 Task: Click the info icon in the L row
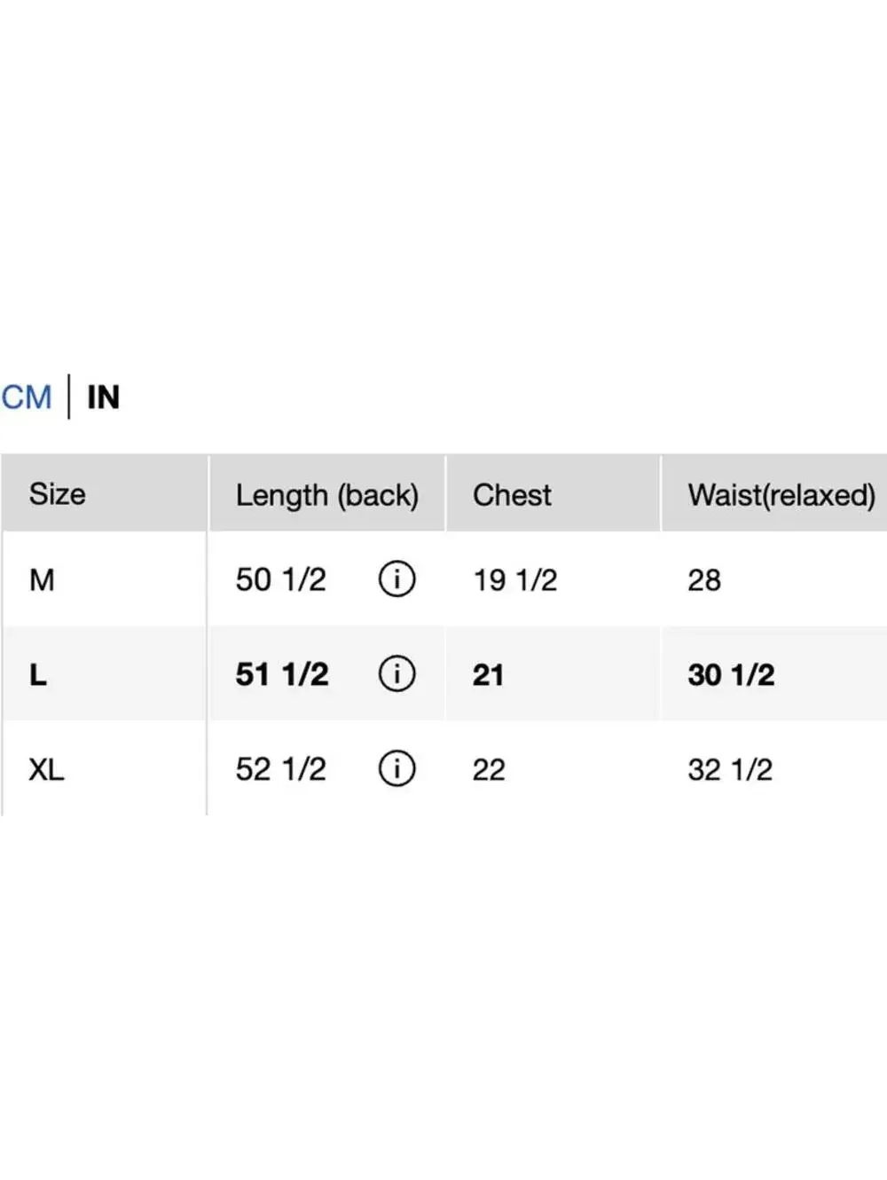click(x=396, y=674)
